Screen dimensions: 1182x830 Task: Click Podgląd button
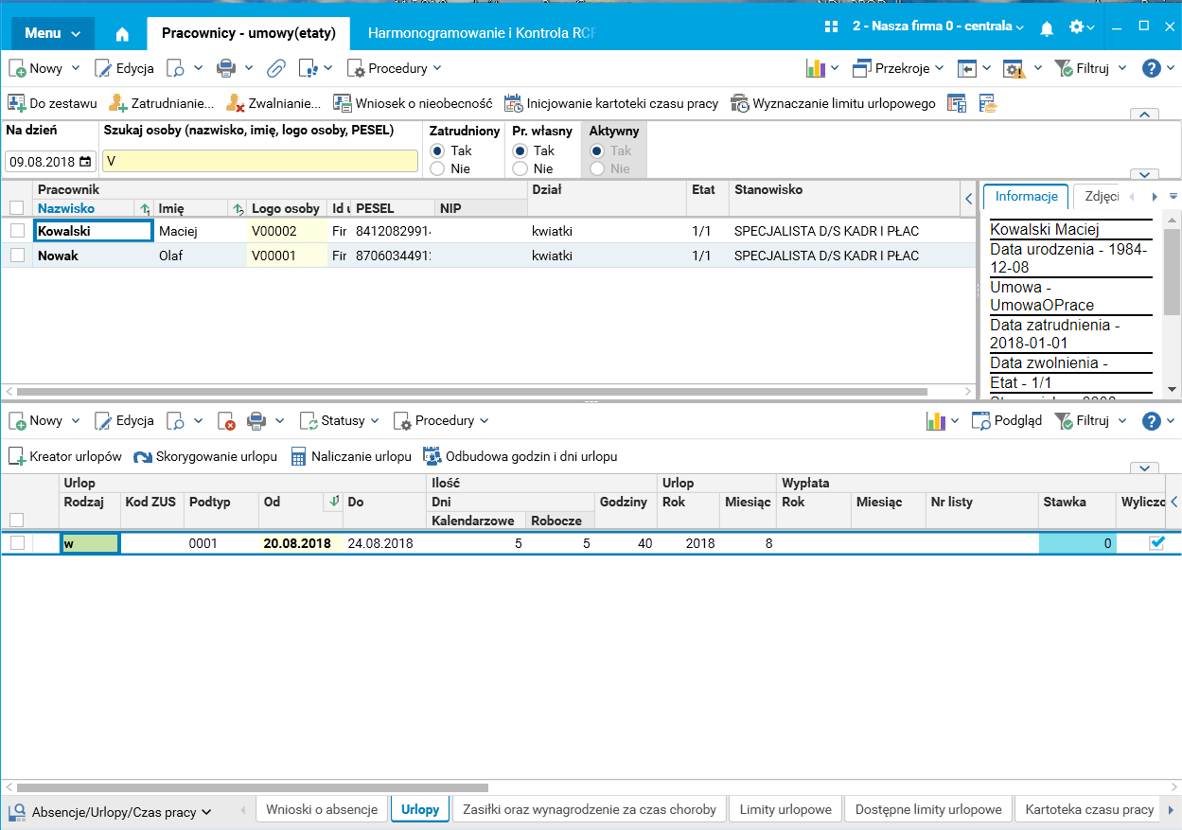pyautogui.click(x=1008, y=421)
